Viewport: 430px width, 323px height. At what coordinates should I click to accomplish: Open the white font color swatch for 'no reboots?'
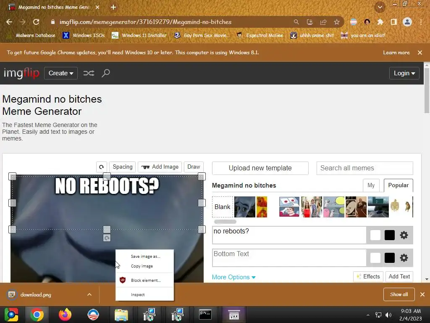coord(375,235)
